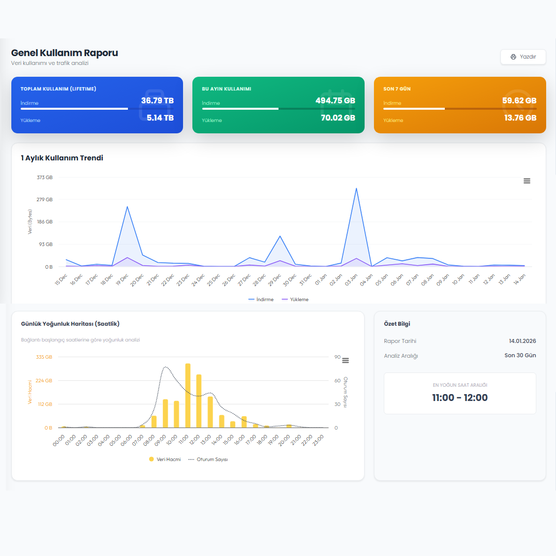Image resolution: width=556 pixels, height=556 pixels.
Task: Click the Rapor Tarihi date 14.01.2026
Action: (522, 341)
